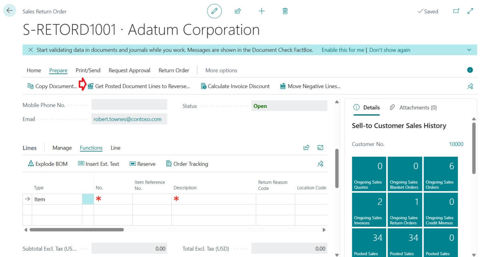
Task: Run Calculate Invoice Discount icon
Action: point(204,86)
